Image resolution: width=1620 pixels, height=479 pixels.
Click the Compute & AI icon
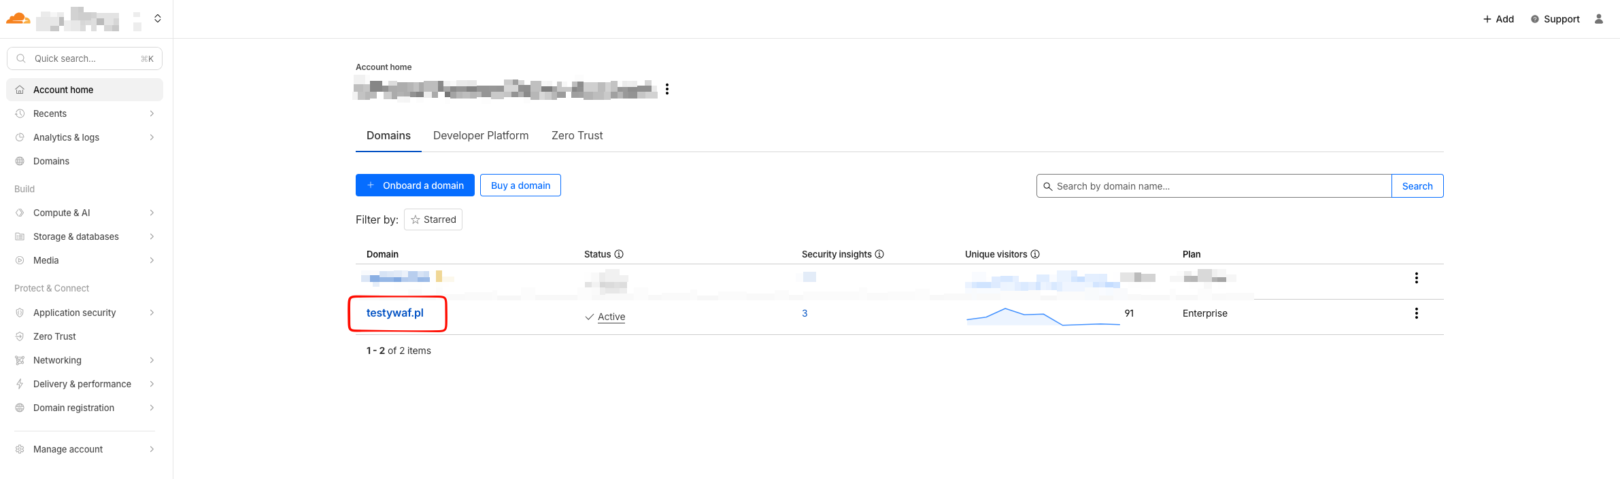pos(20,213)
